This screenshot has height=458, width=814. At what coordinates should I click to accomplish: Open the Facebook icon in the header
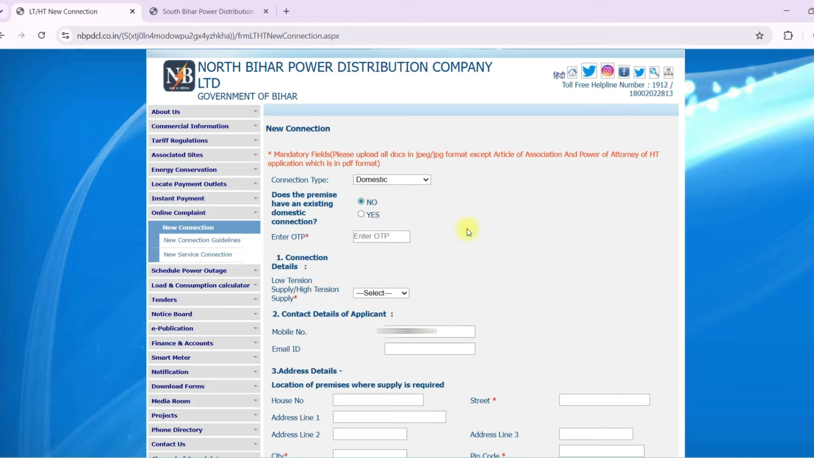tap(623, 71)
